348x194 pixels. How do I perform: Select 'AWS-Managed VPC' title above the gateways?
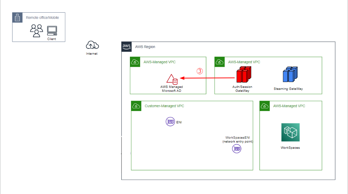click(244, 62)
